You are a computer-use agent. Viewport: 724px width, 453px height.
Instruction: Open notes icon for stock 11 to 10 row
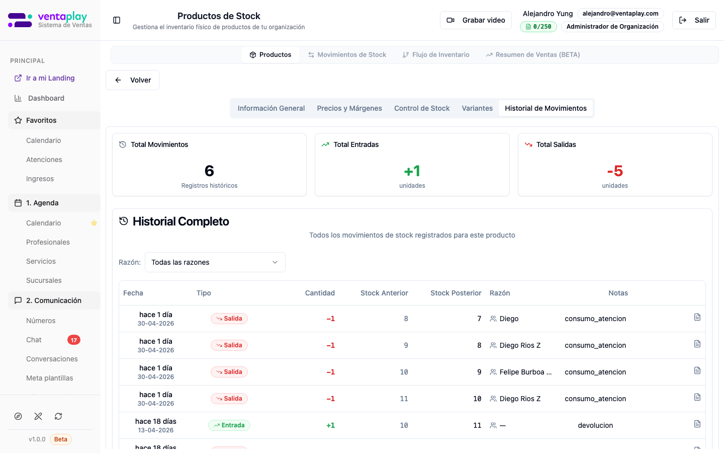pyautogui.click(x=697, y=397)
